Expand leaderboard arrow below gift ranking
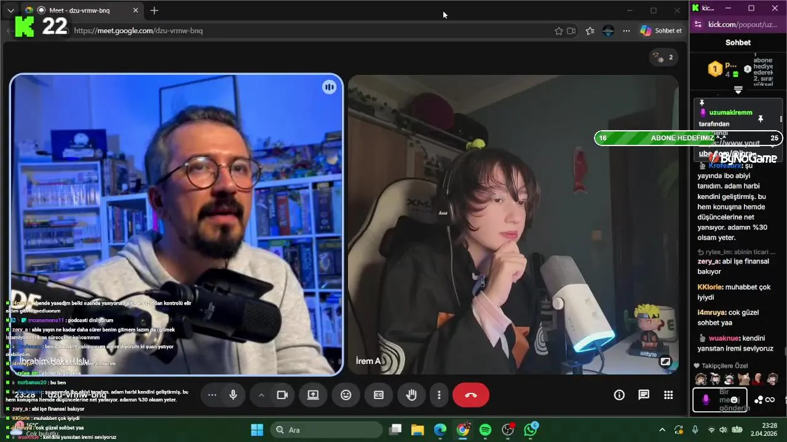Screen dimensions: 787x442 click(738, 90)
